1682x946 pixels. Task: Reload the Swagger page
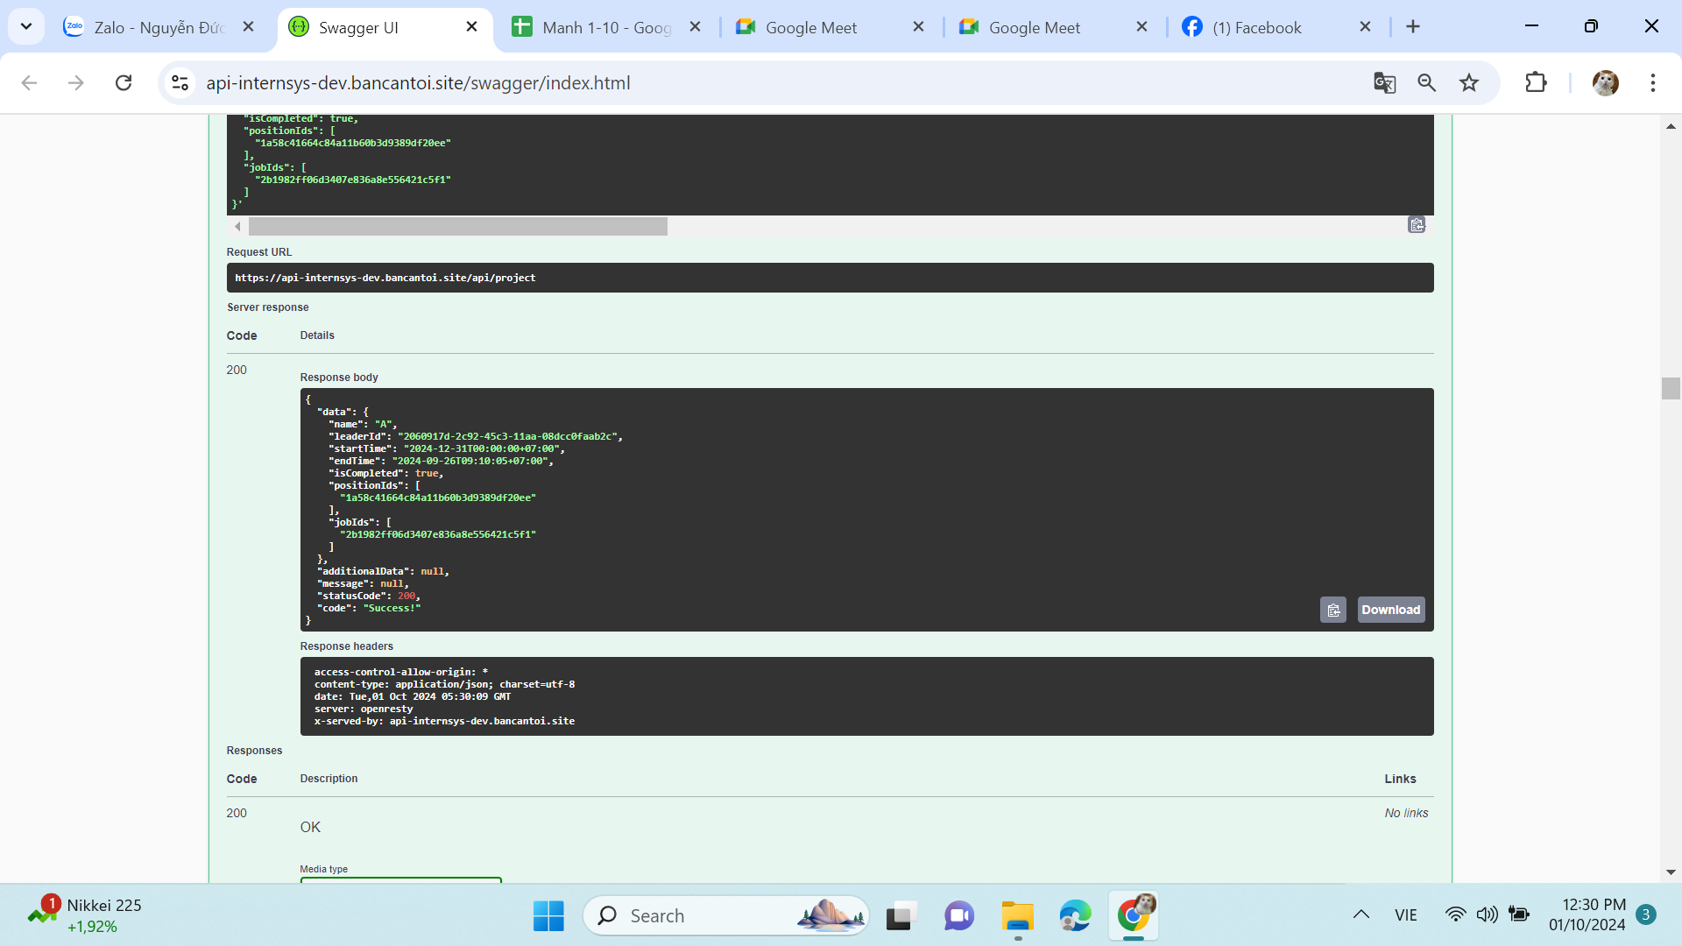click(124, 83)
